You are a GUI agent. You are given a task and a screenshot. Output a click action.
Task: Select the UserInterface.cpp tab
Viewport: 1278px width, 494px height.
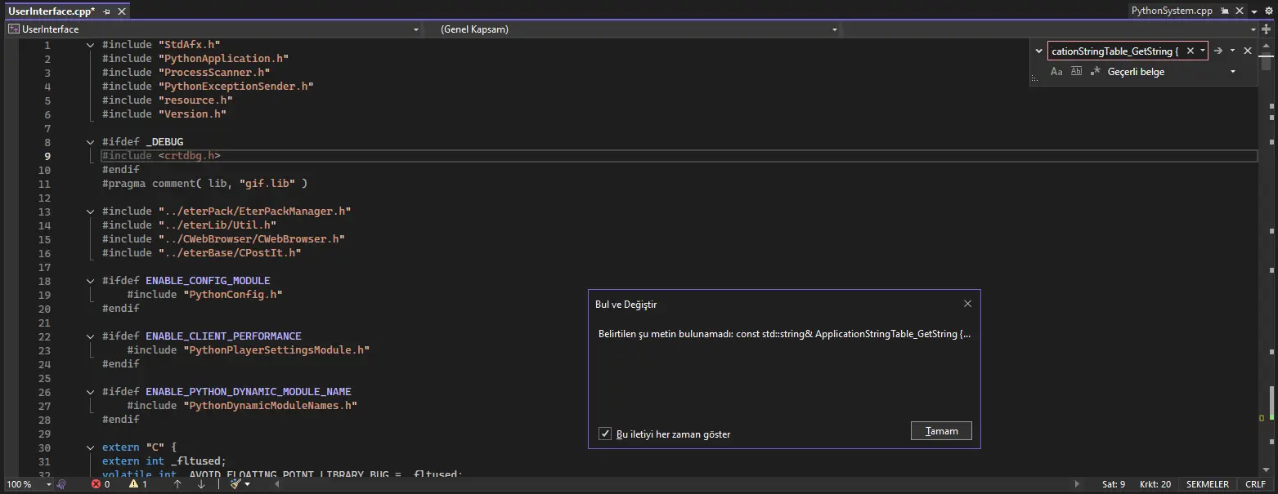tap(51, 11)
